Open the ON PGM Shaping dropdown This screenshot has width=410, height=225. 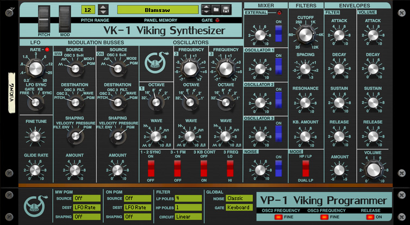(x=138, y=217)
